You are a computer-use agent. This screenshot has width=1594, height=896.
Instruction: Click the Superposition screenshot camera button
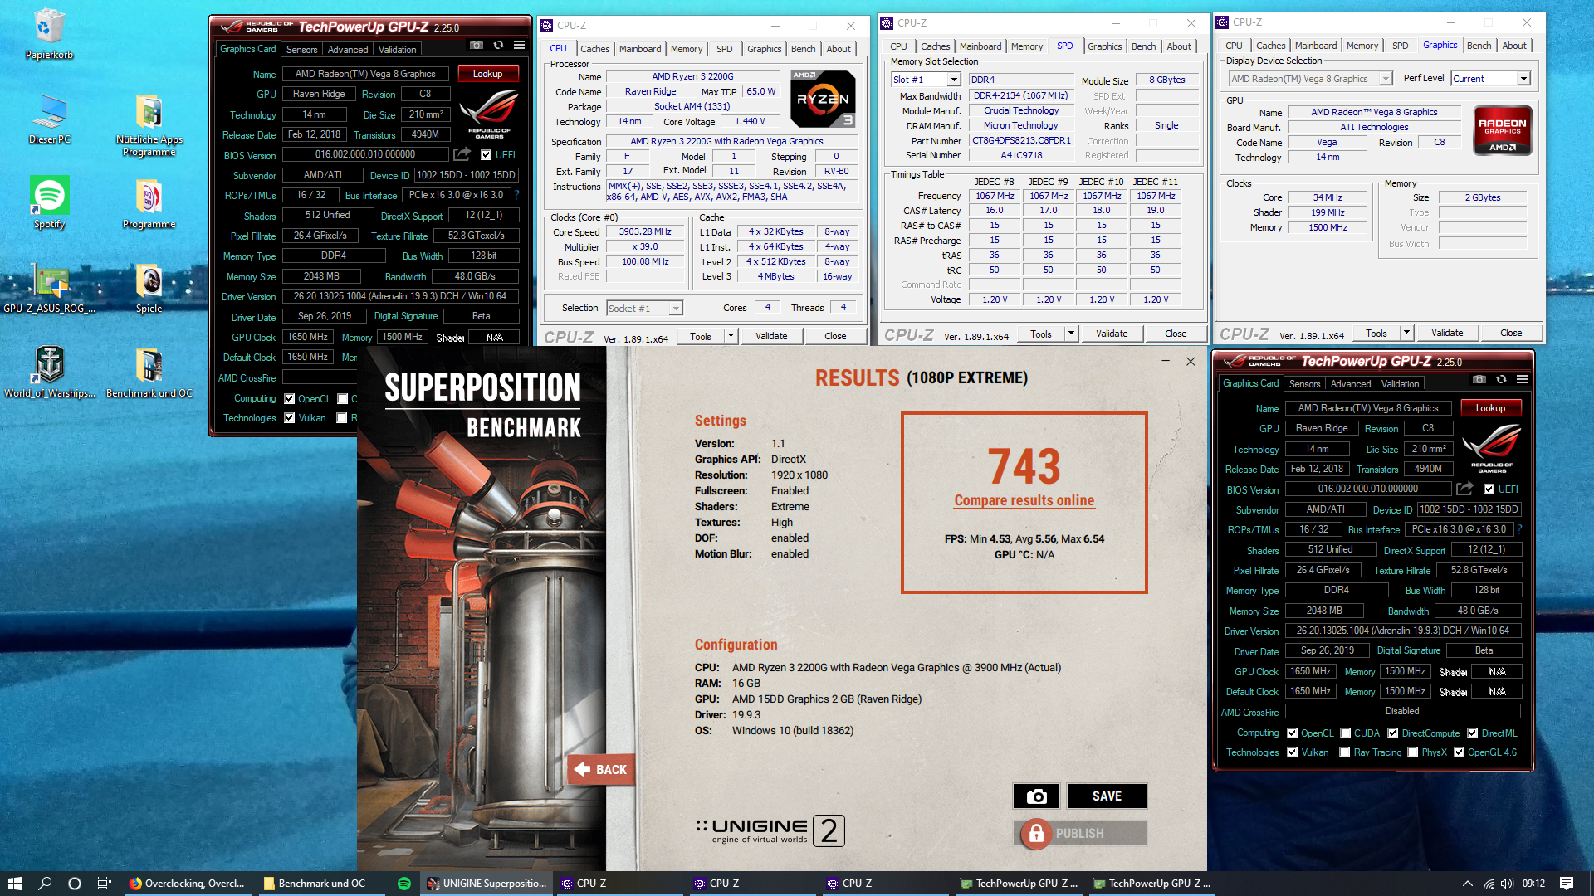[x=1036, y=796]
